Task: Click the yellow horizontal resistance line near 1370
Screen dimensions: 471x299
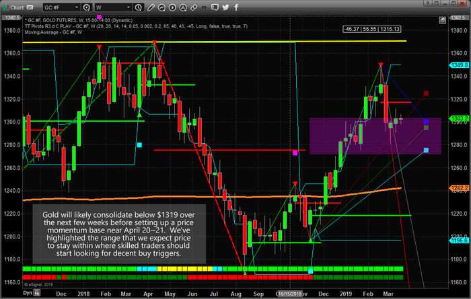Action: pos(215,42)
